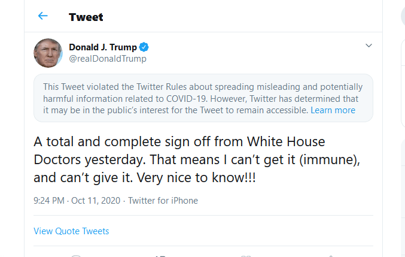
Task: Open the tweet's more options chevron
Action: click(369, 46)
